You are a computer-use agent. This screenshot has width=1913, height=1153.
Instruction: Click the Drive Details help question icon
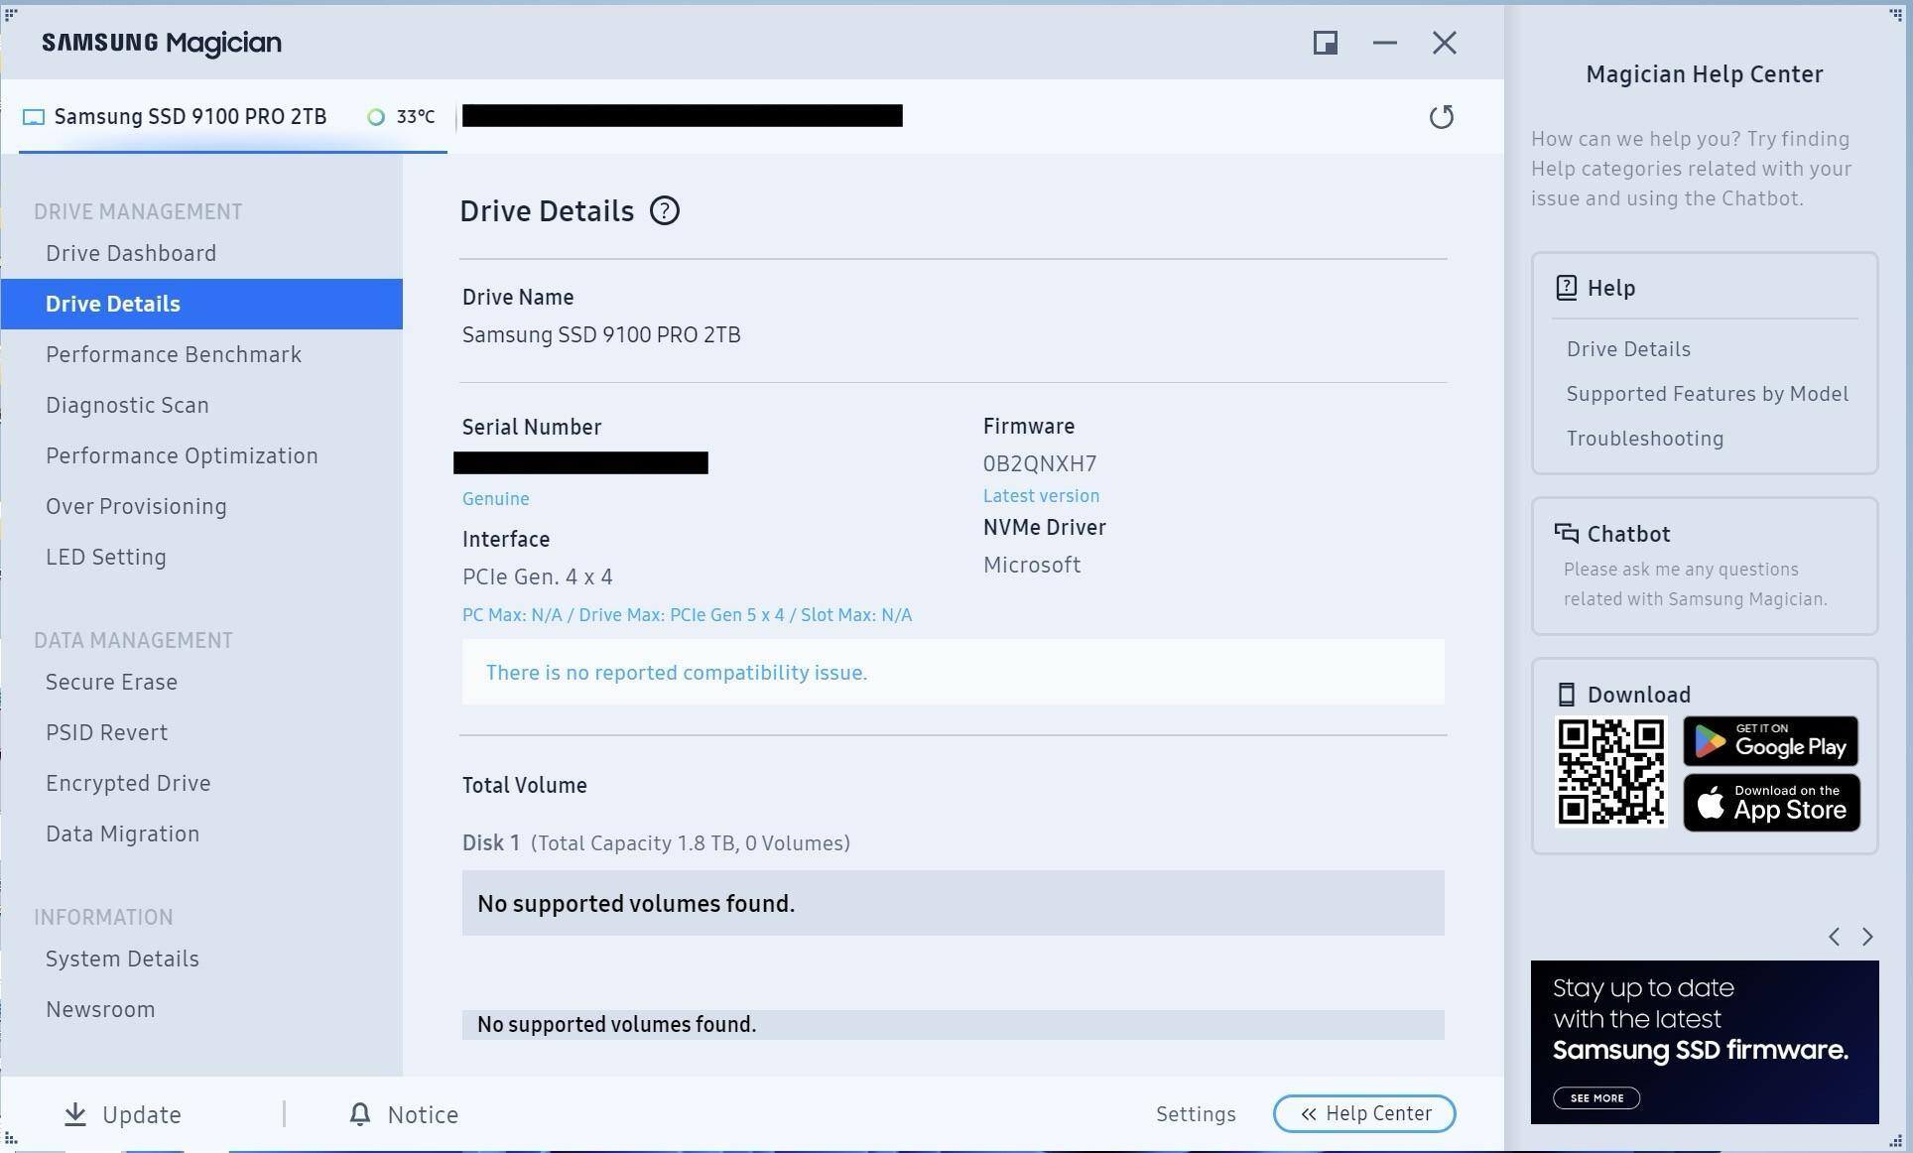click(664, 211)
